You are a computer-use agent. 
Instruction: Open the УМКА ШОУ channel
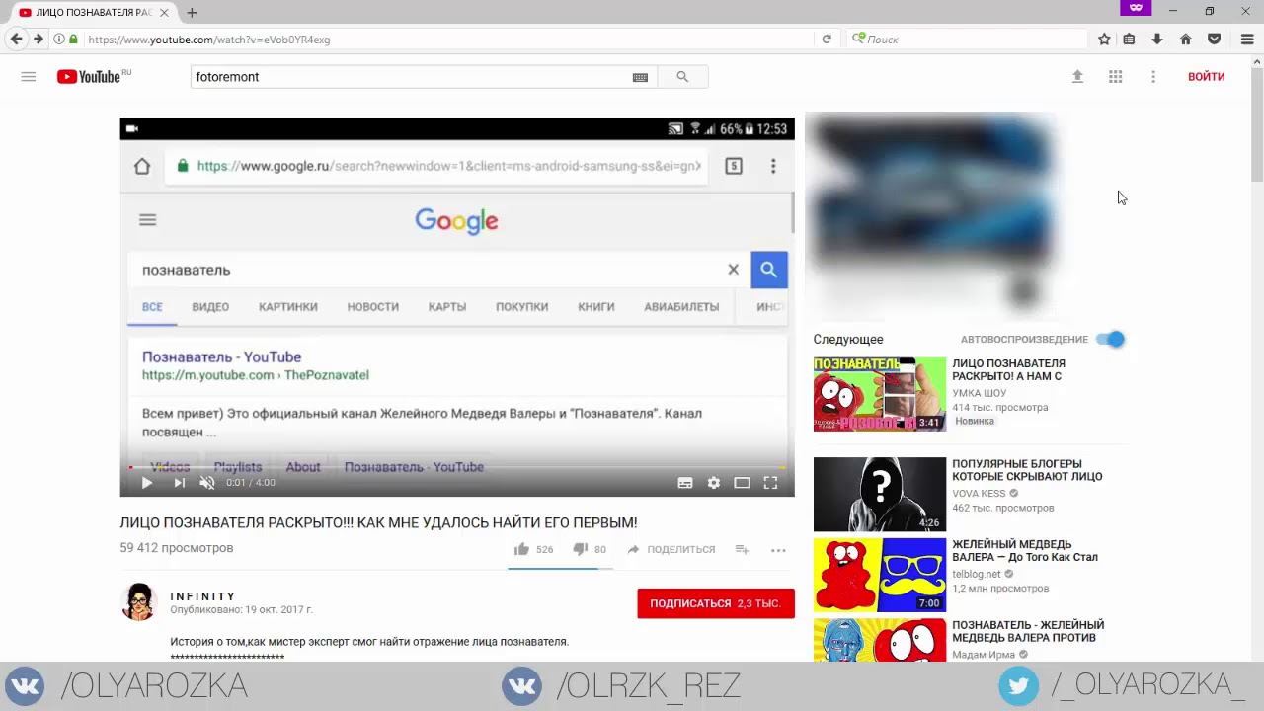click(980, 393)
